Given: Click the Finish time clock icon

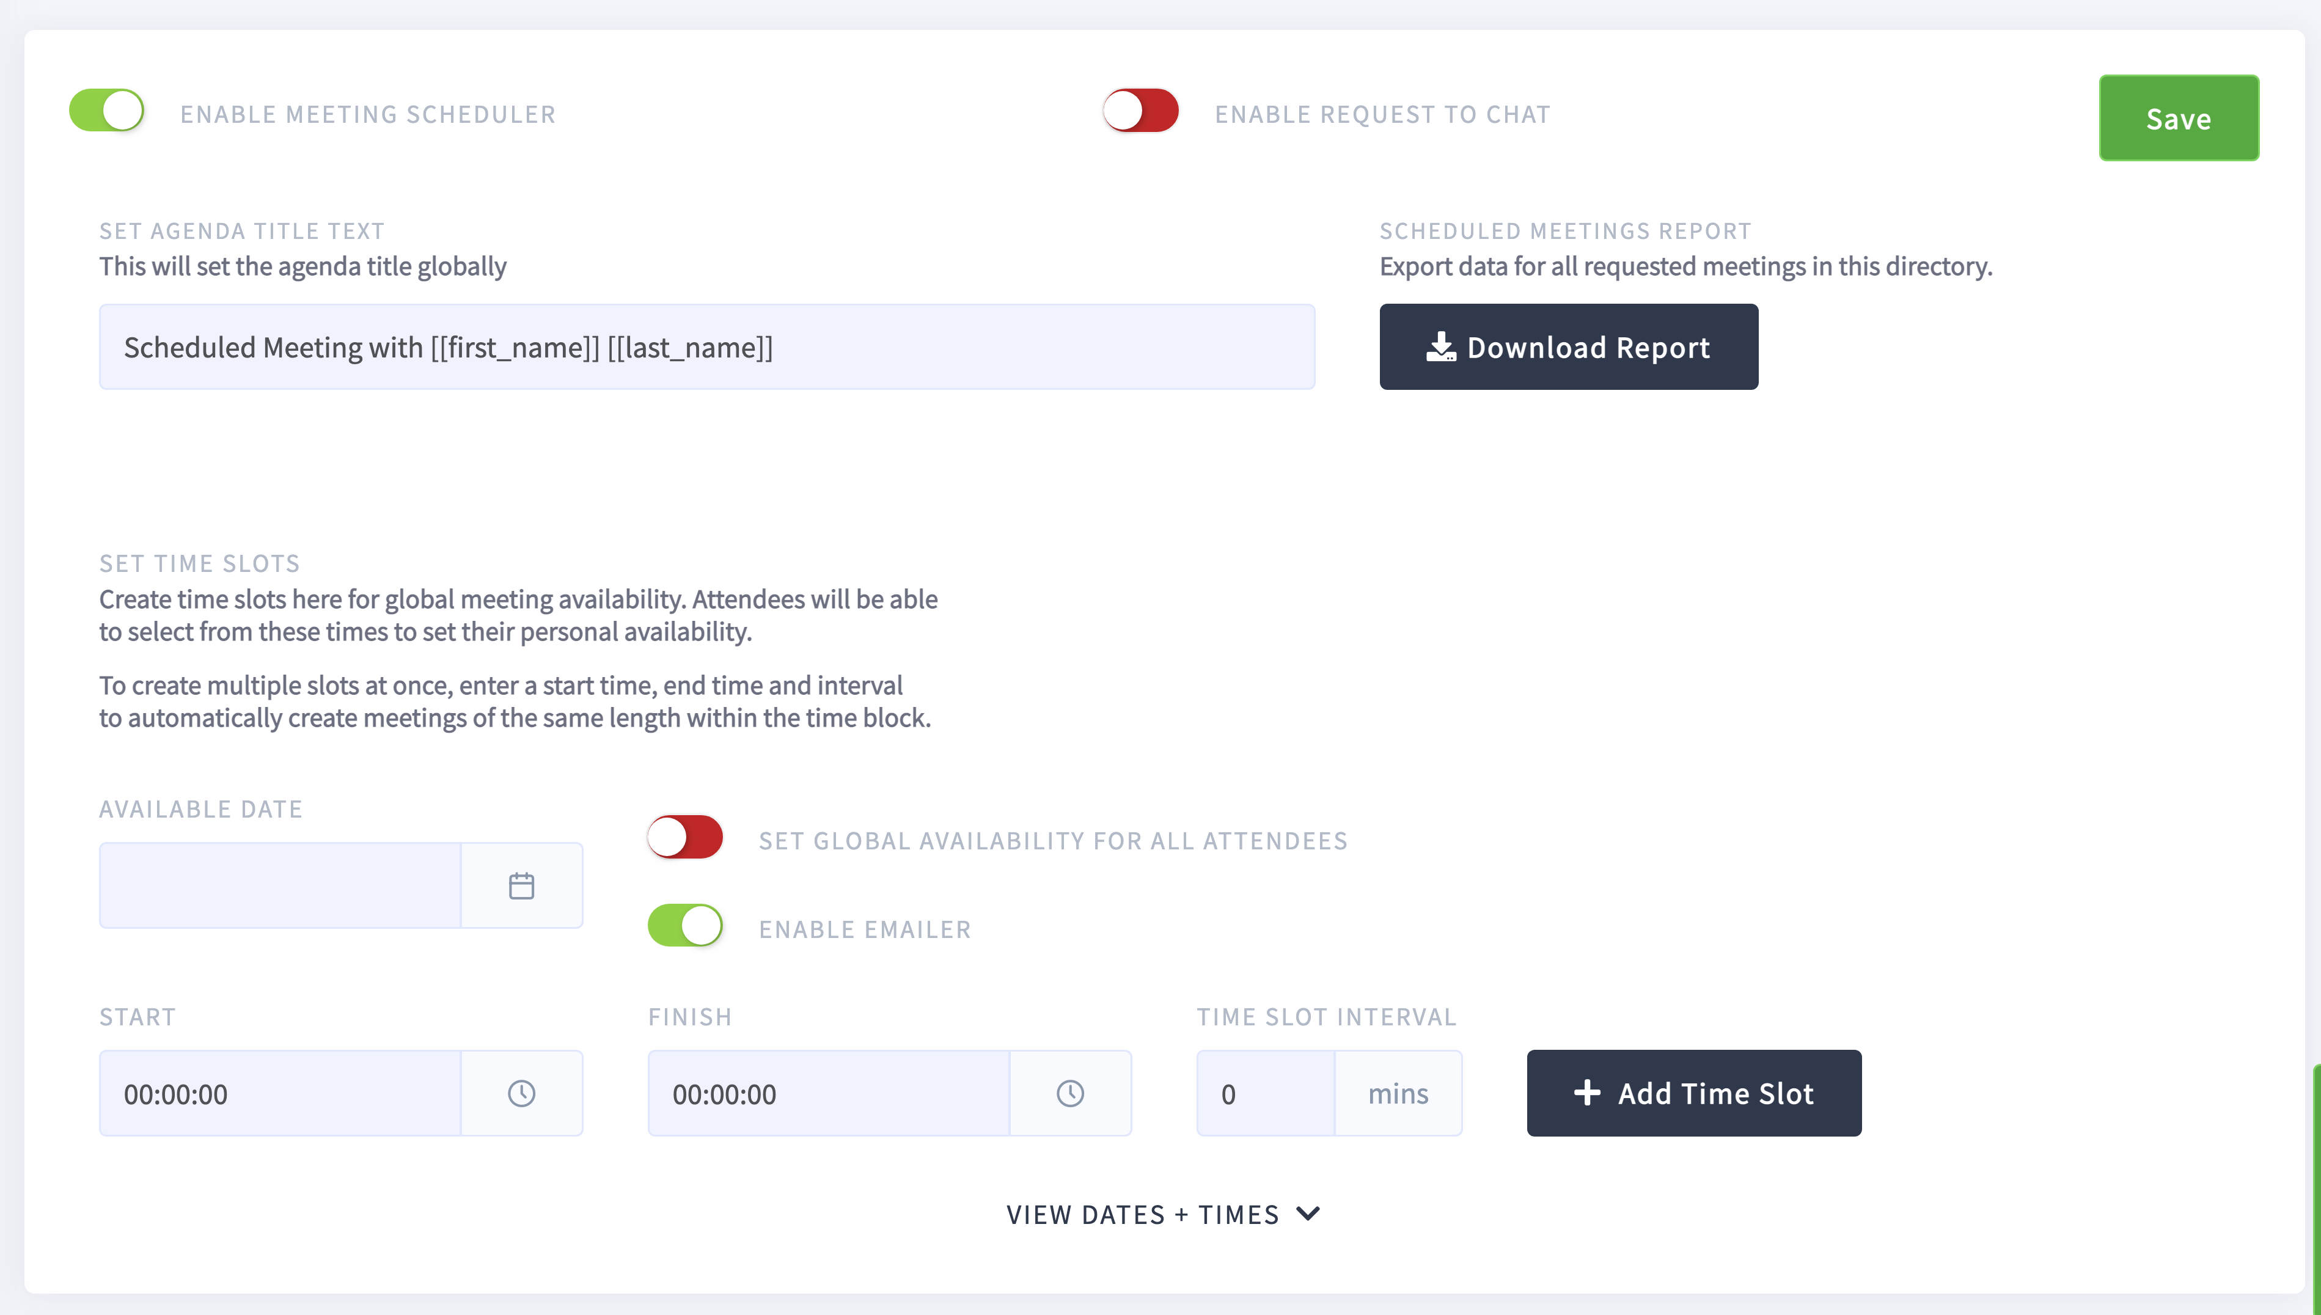Looking at the screenshot, I should 1070,1094.
